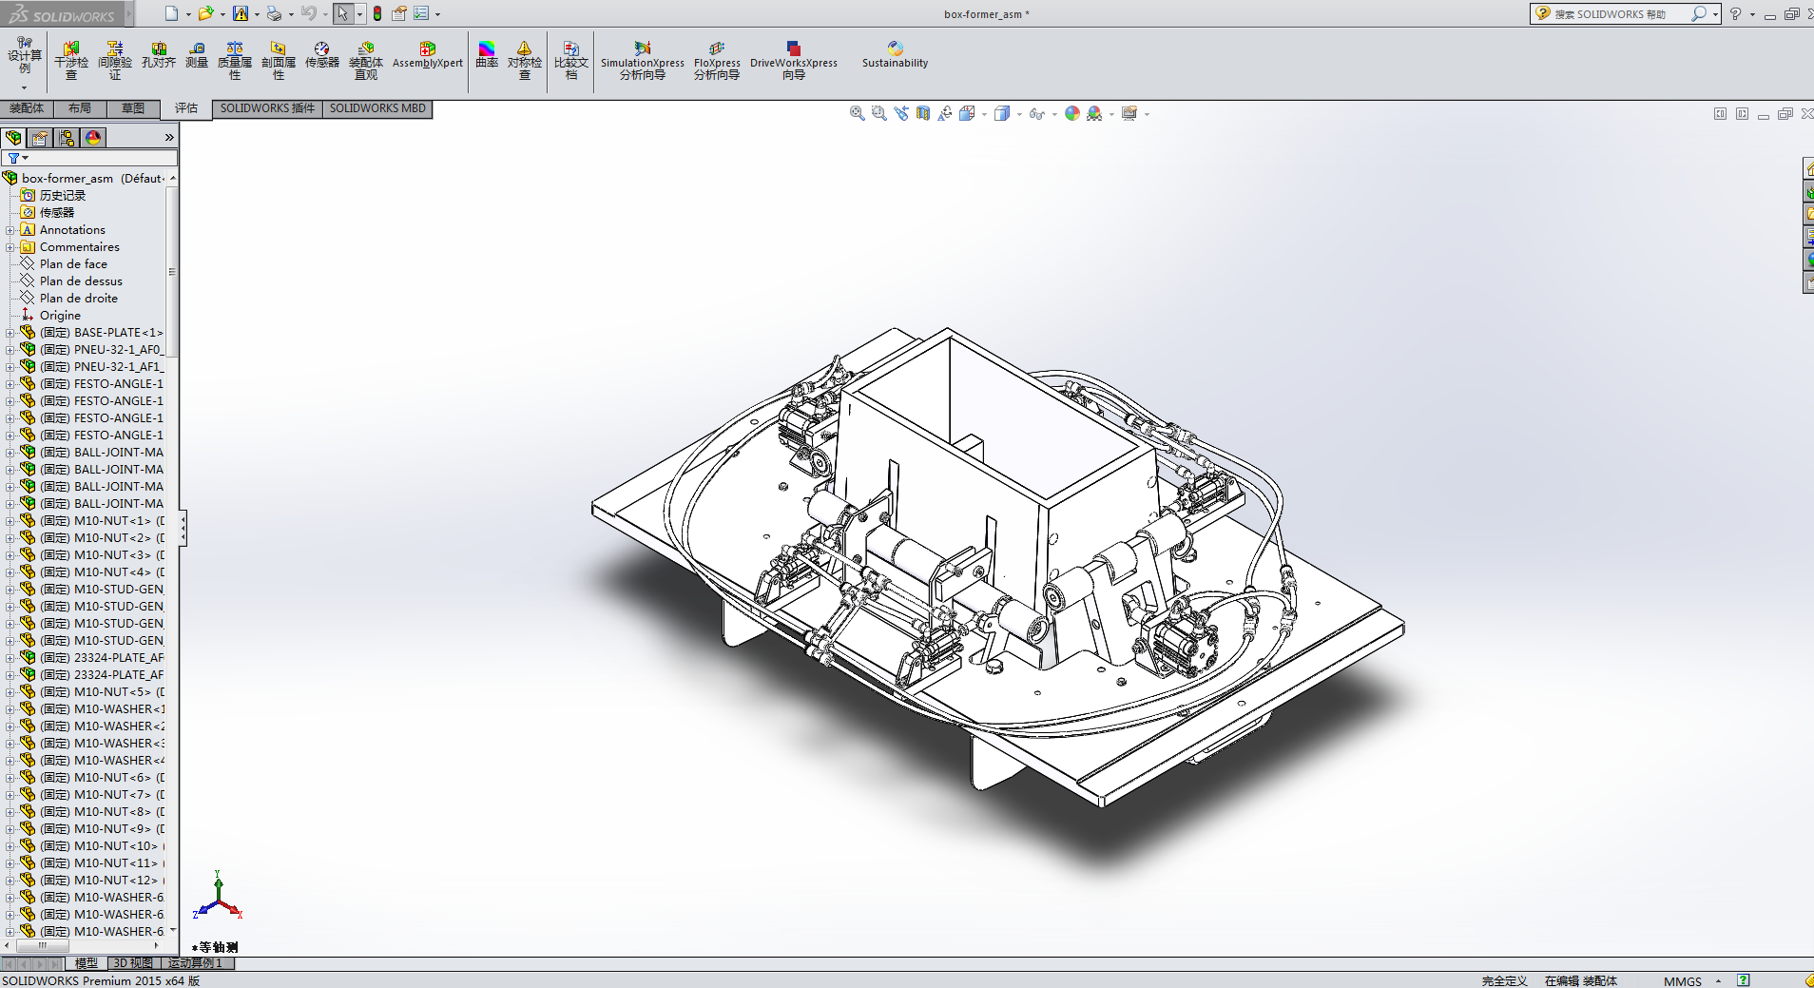
Task: Expand the BASE-PLATE<1> component node
Action: tap(10, 333)
